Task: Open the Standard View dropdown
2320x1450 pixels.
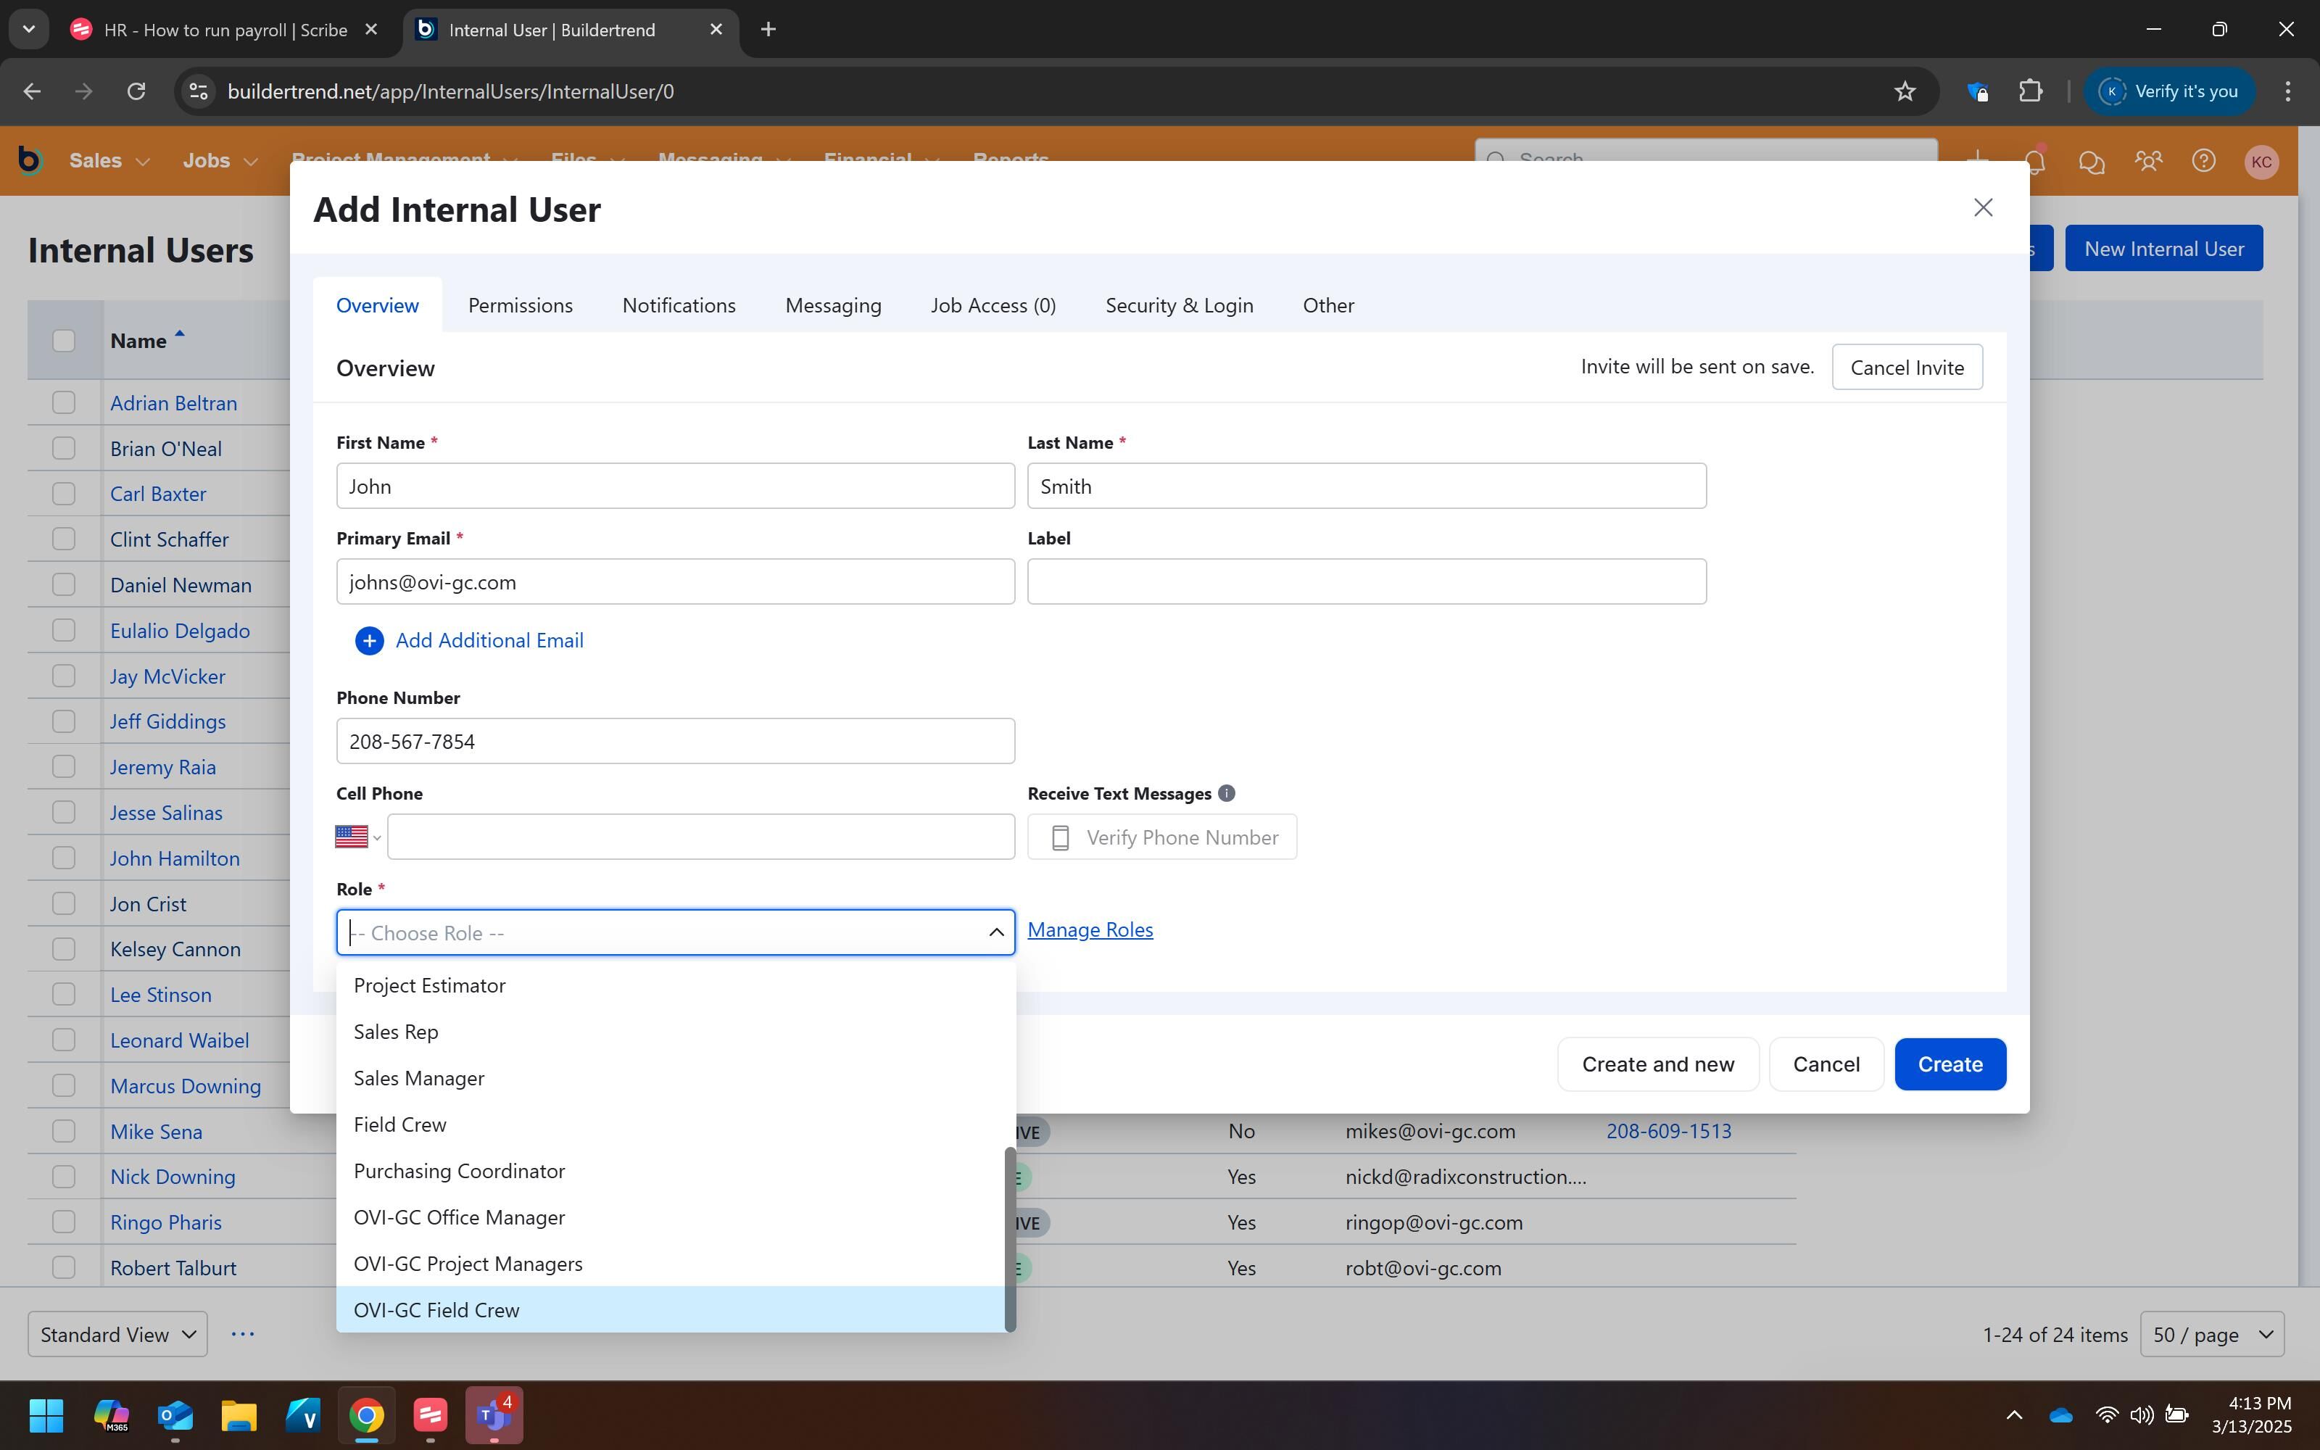Action: (118, 1334)
